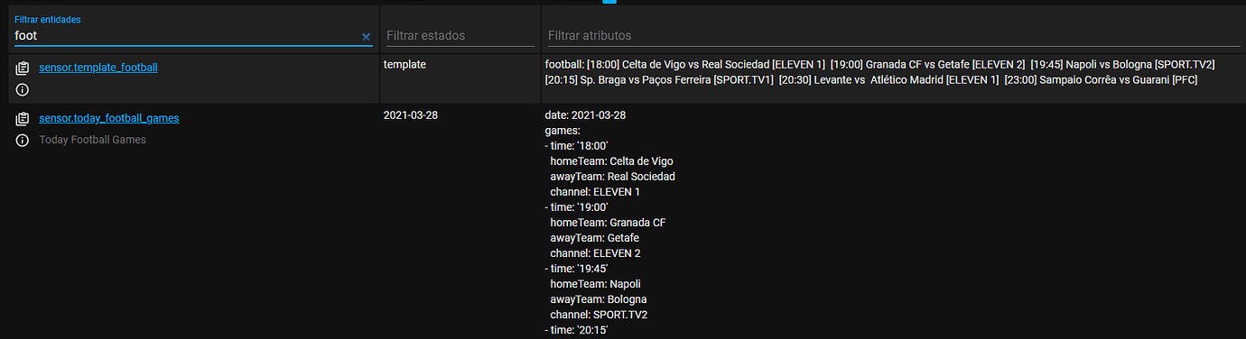Open the sensor.today_football_games entity link
Screen dimensions: 1246x339
(x=109, y=118)
